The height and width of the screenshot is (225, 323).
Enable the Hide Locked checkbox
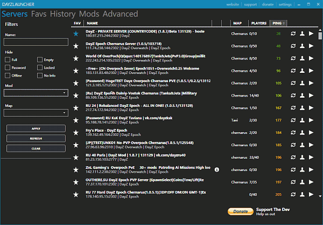pyautogui.click(x=40, y=67)
